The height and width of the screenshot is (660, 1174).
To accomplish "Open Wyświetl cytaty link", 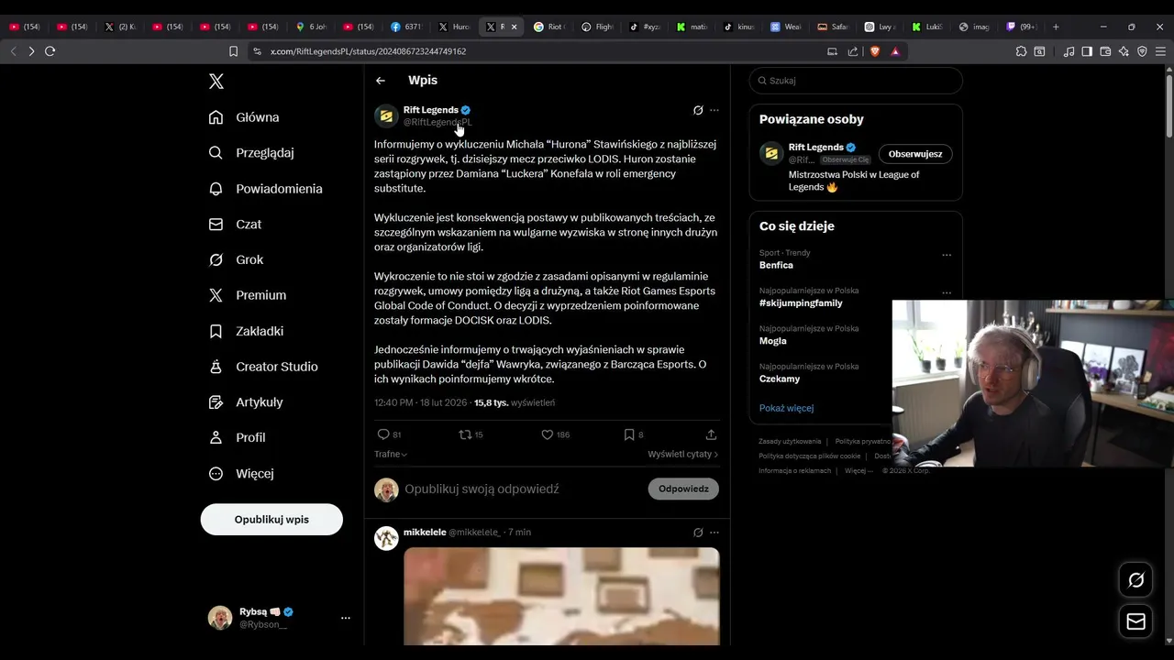I will [682, 455].
